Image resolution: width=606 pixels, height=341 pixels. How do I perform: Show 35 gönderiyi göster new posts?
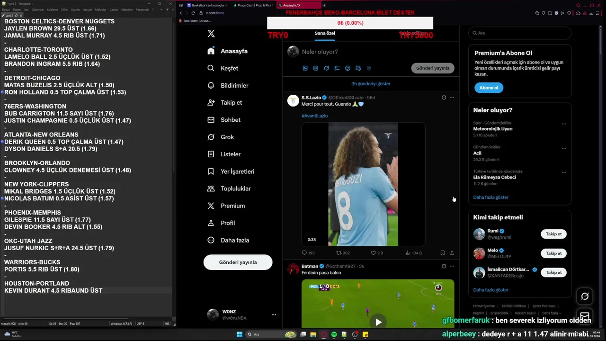tap(371, 84)
